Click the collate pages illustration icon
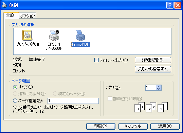Viewport: 183px width, 133px height. (x=151, y=107)
